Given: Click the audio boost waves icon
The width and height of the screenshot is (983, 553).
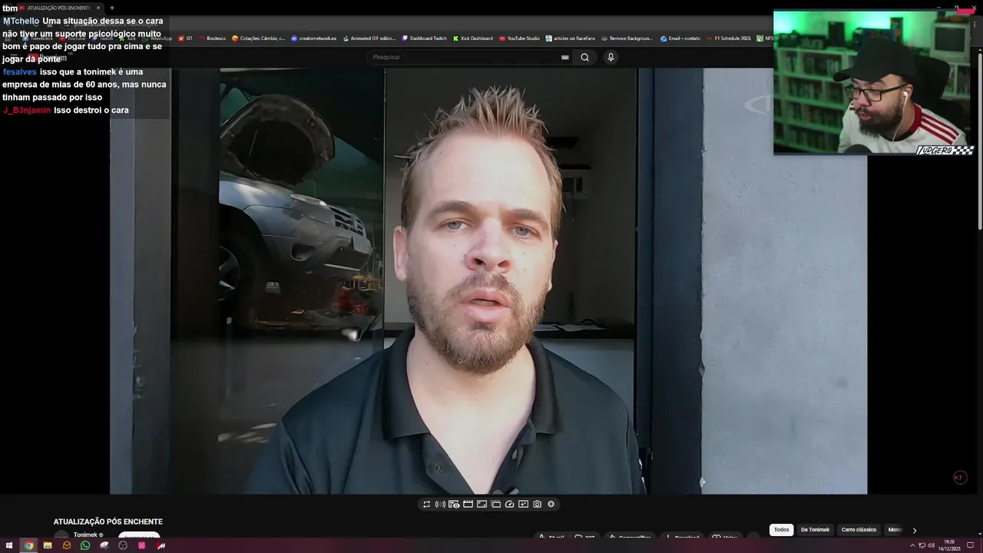Looking at the screenshot, I should coord(440,504).
